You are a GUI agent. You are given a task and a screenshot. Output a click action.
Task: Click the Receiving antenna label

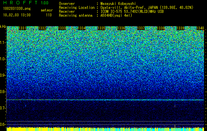pos(76,15)
